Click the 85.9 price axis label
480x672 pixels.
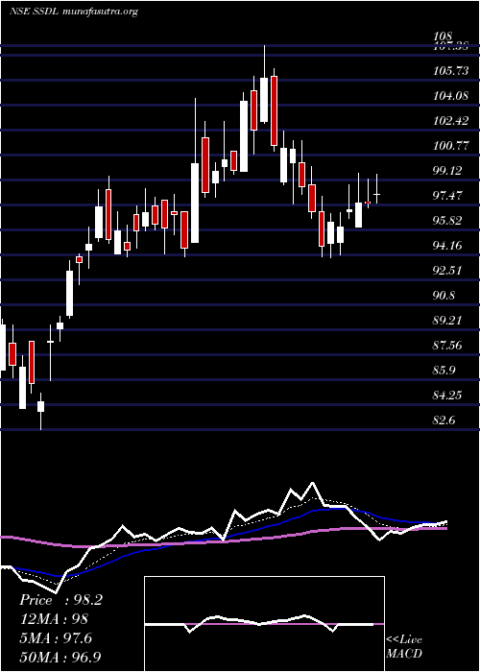444,370
